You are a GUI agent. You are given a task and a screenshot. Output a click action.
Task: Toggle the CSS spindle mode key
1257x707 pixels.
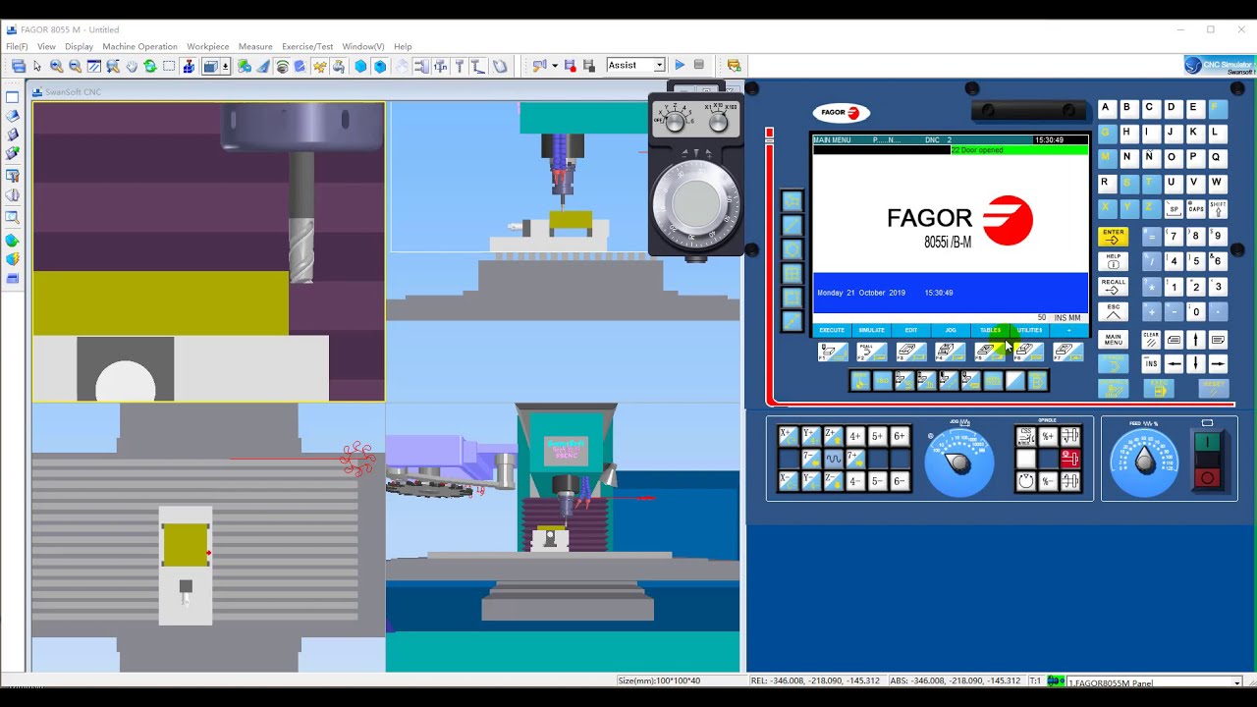1025,436
